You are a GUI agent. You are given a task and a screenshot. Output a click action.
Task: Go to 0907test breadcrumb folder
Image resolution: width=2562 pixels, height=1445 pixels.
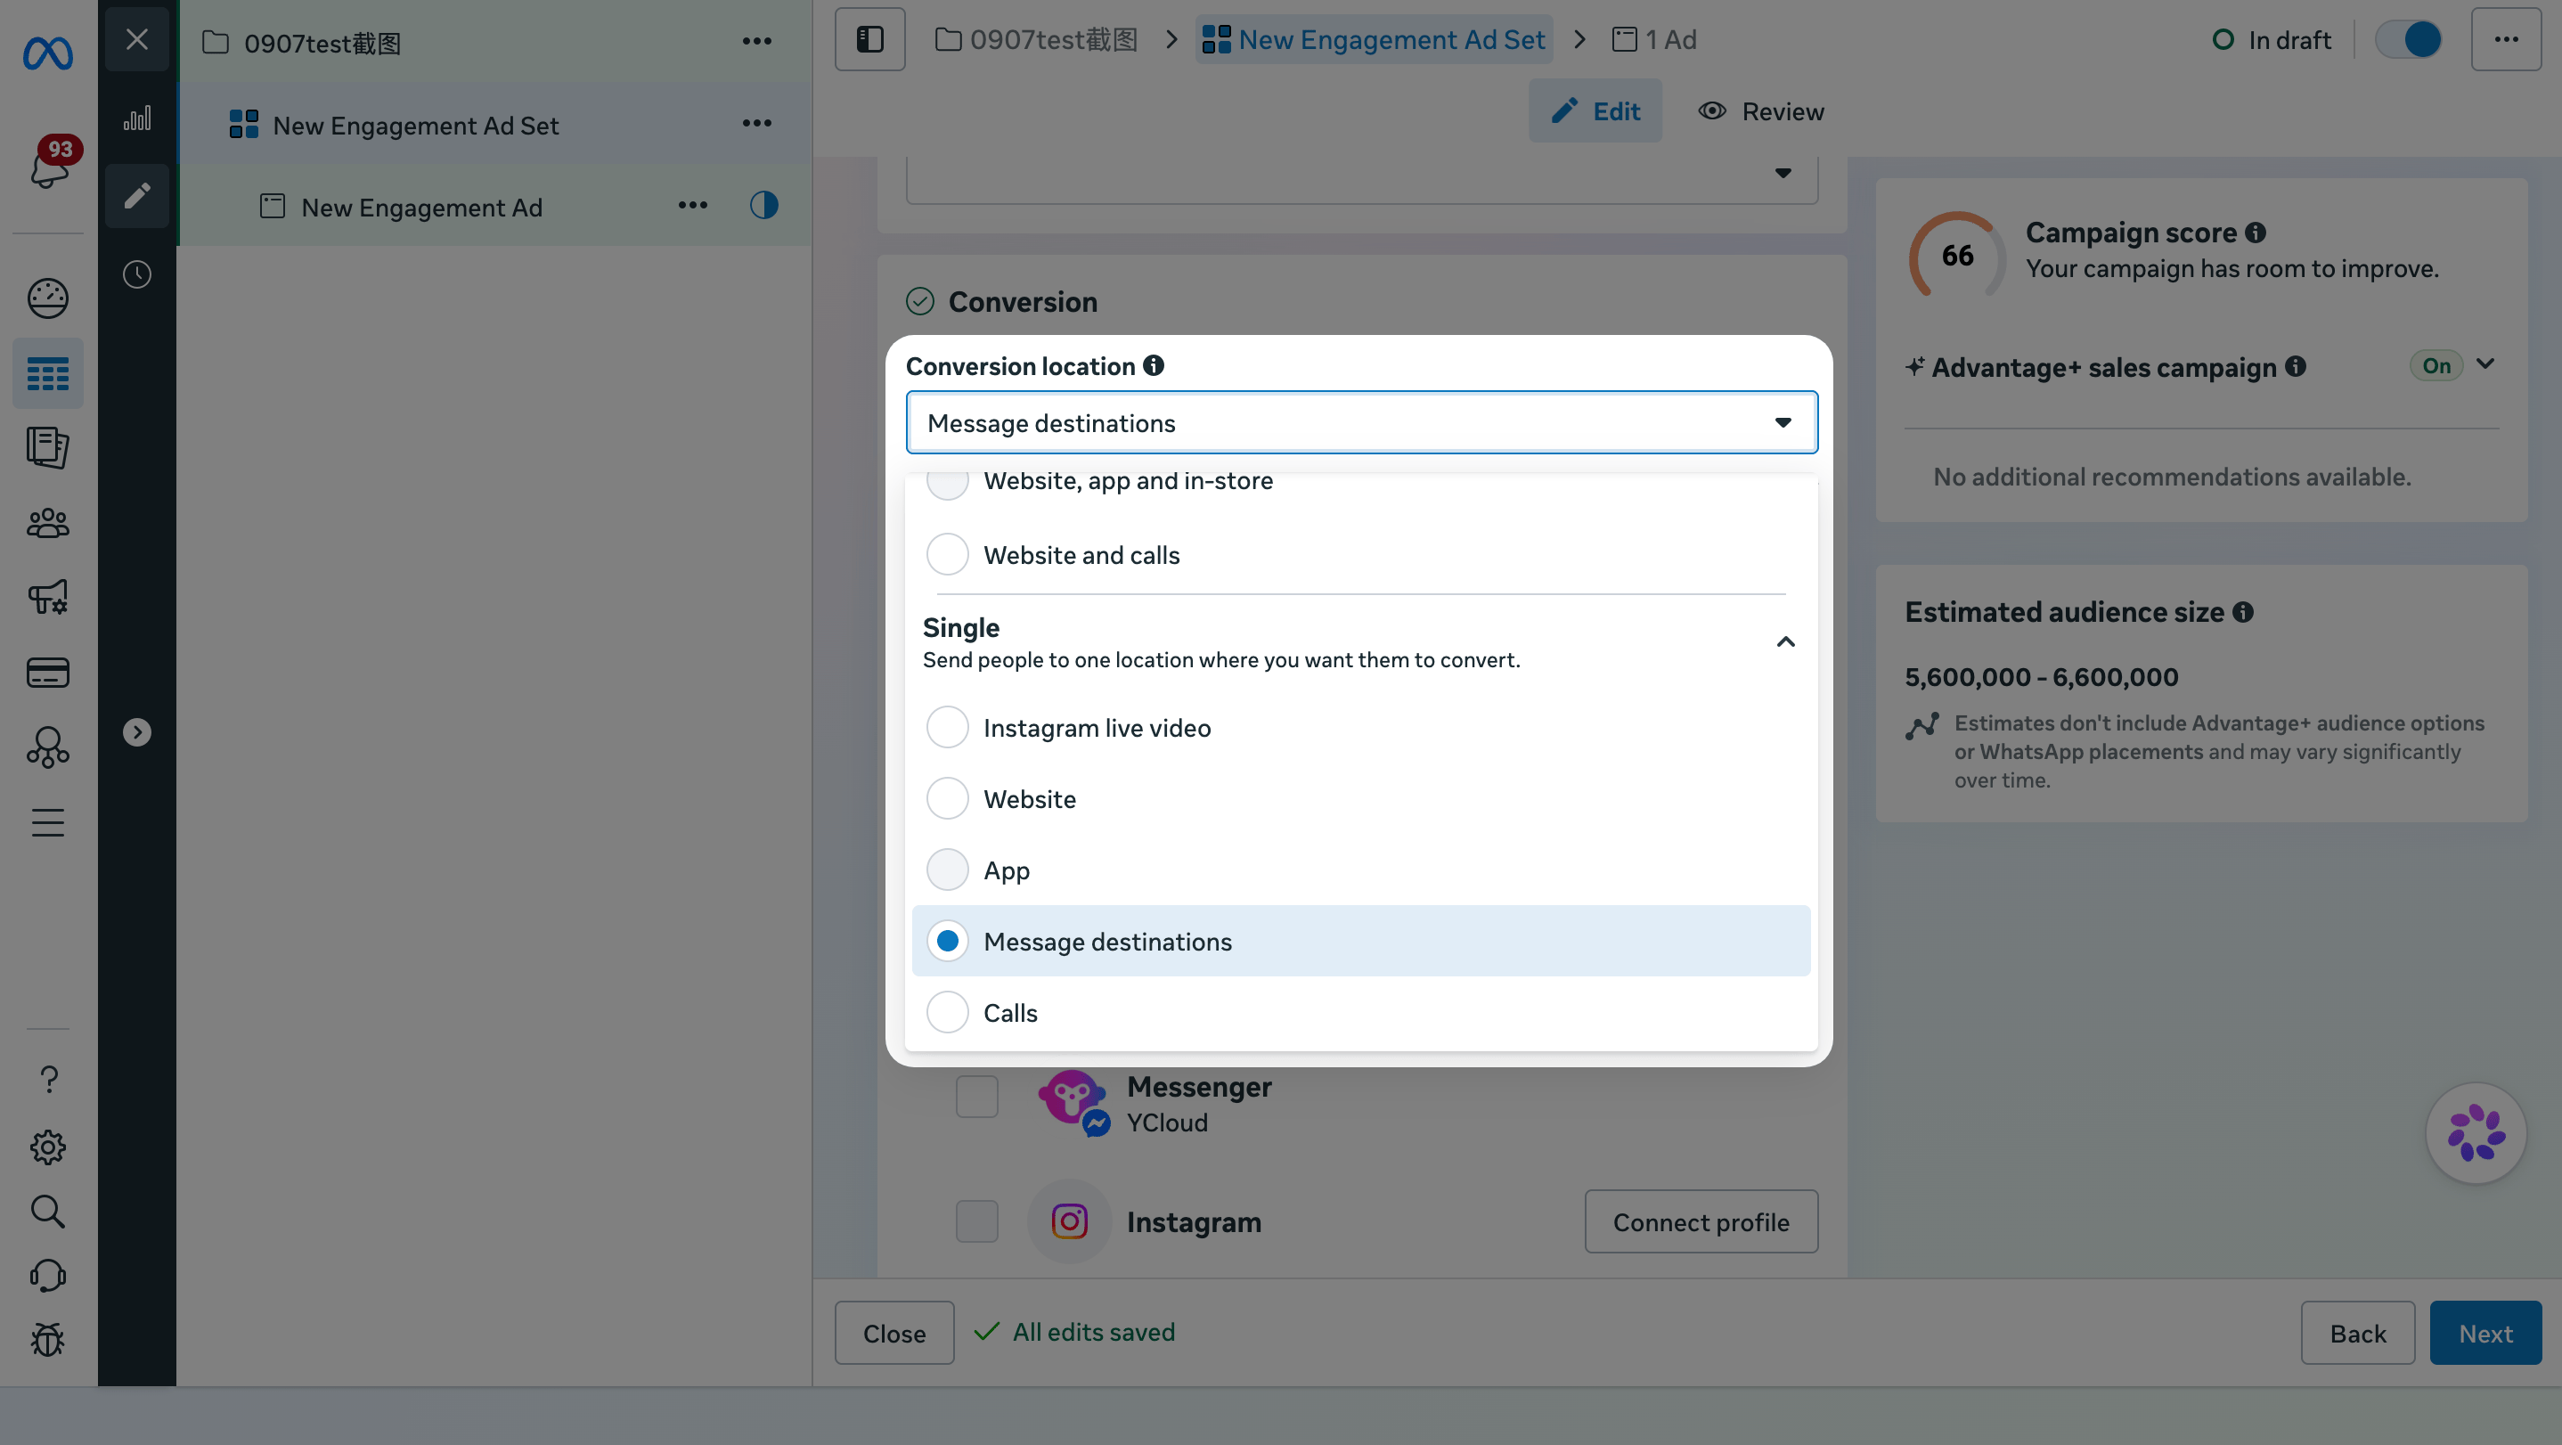1036,40
